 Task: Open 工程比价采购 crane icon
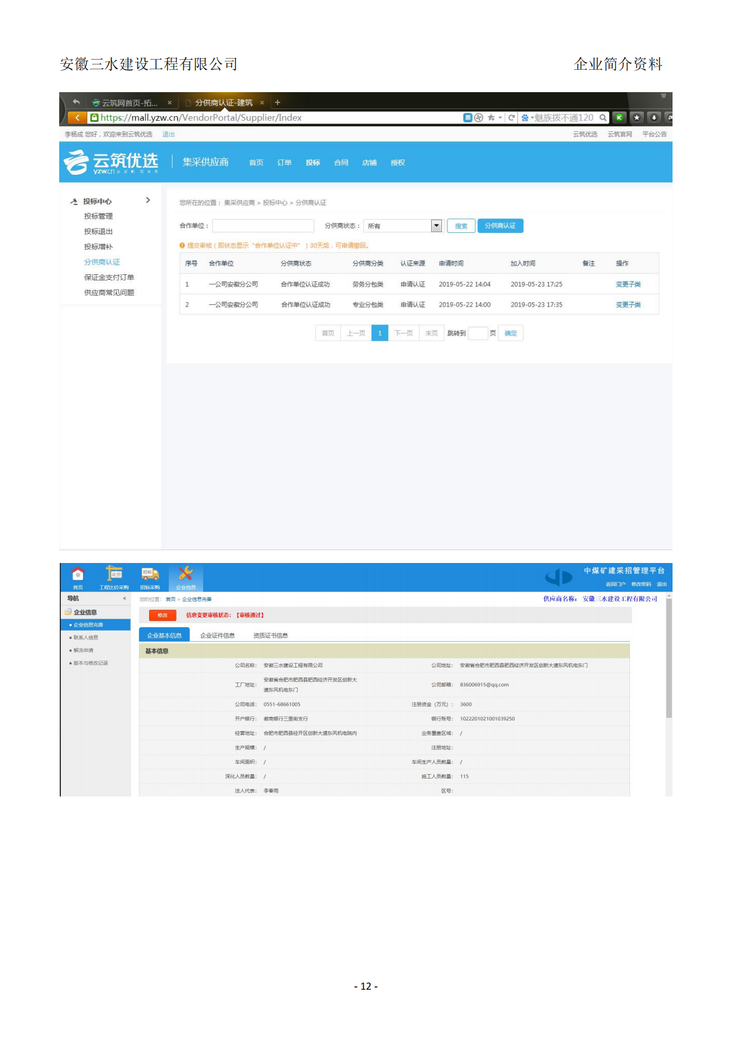[114, 574]
